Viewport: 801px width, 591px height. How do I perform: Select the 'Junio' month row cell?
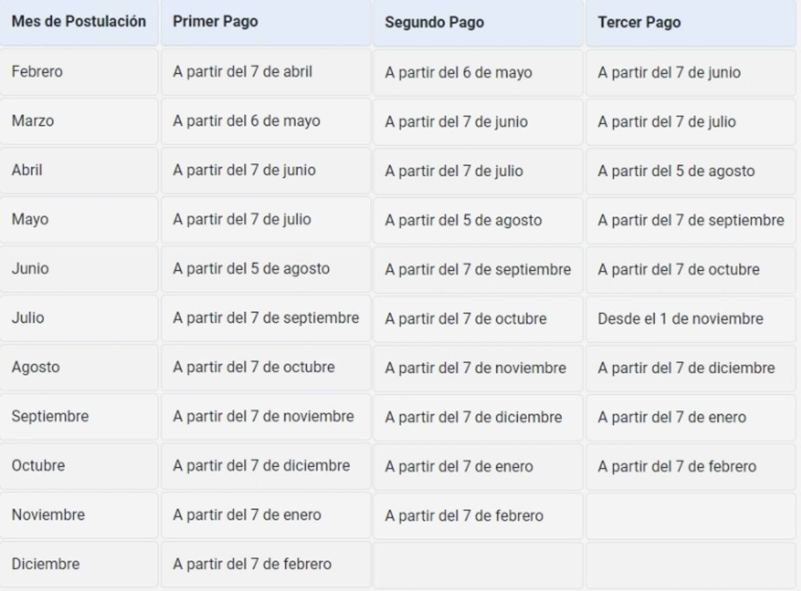coord(30,269)
